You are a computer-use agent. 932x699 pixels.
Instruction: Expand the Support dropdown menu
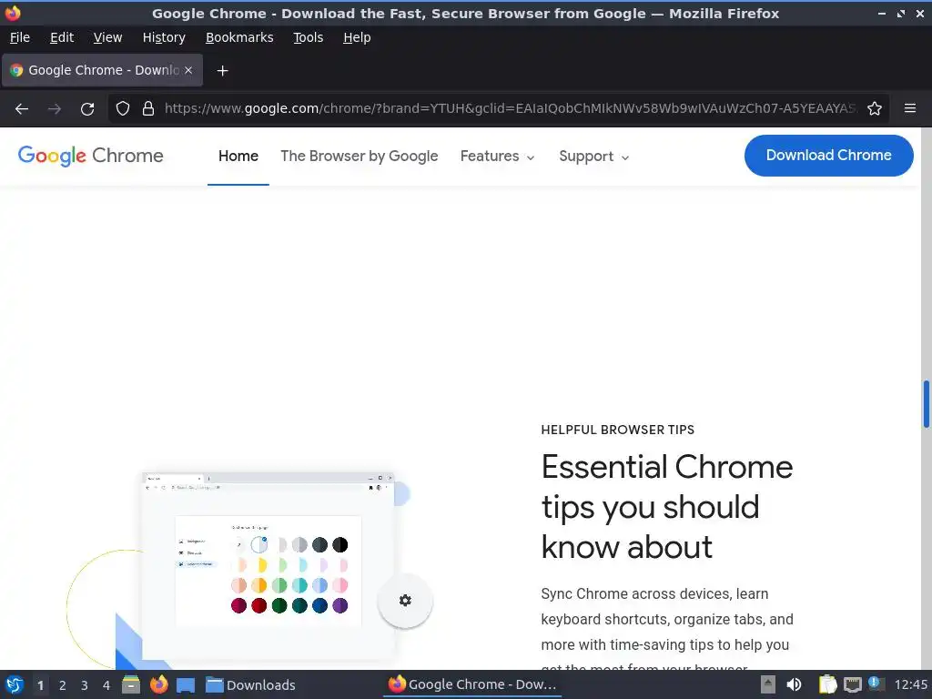pos(593,157)
